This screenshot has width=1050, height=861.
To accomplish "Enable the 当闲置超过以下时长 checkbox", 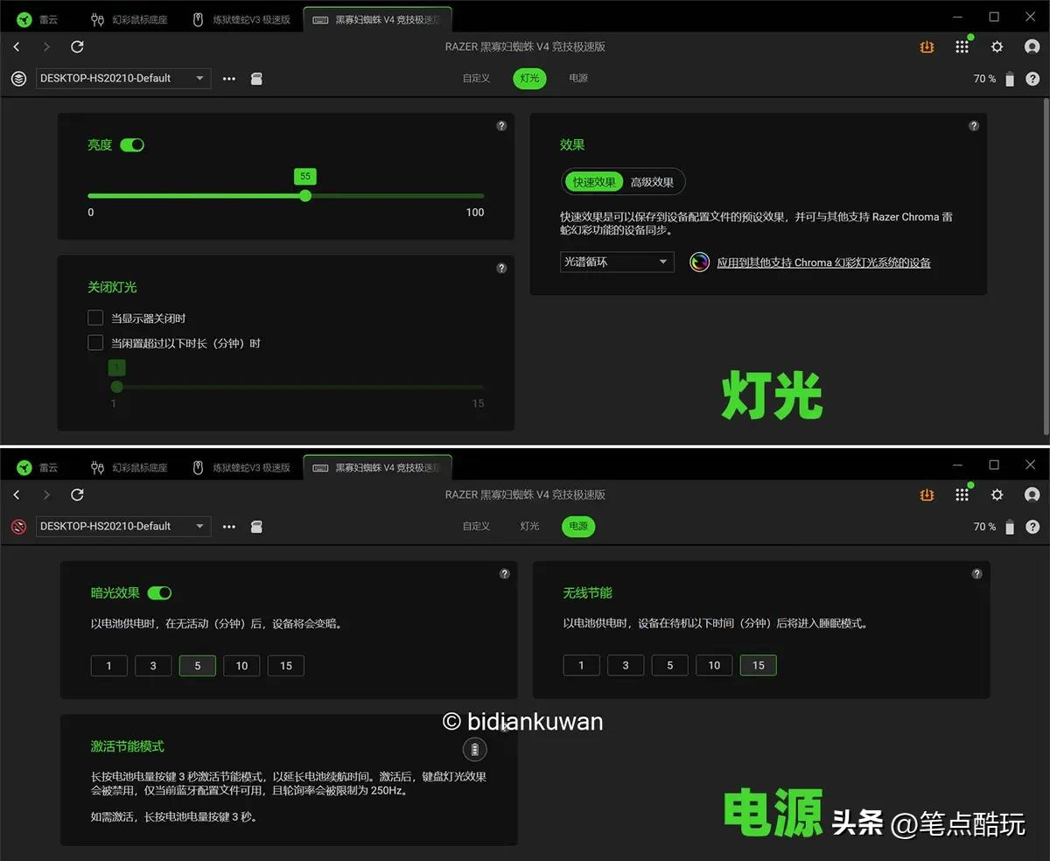I will coord(95,343).
